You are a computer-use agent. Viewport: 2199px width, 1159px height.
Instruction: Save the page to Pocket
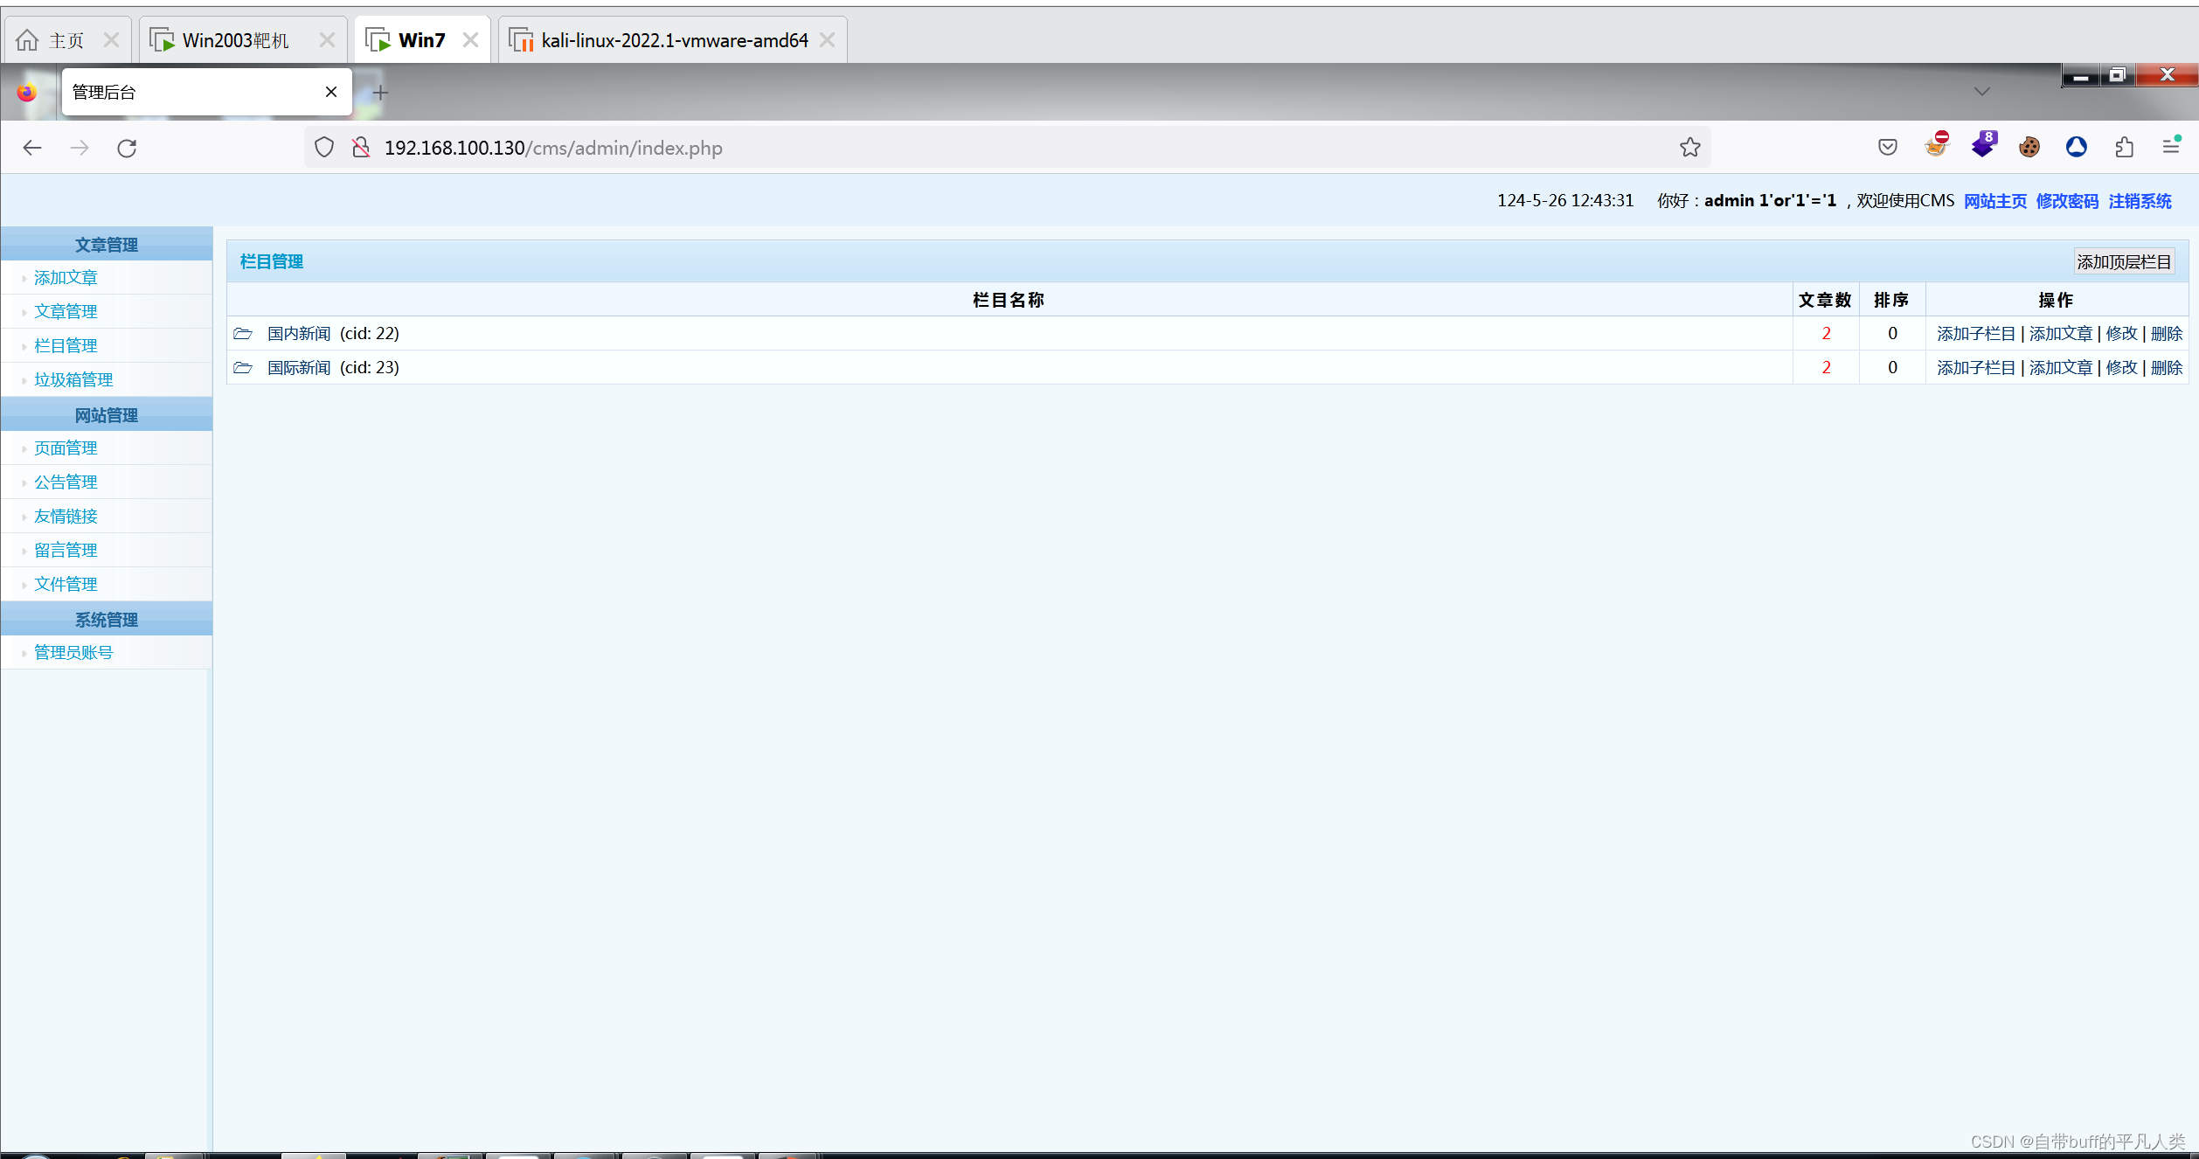point(1887,146)
